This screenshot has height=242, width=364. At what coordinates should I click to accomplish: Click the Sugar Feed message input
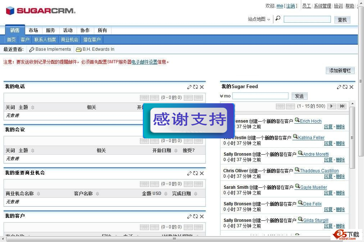point(260,96)
